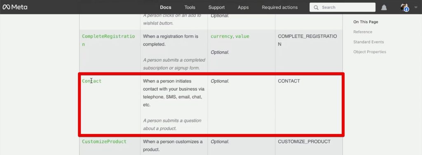Image resolution: width=422 pixels, height=155 pixels.
Task: Click Optional in the Contact row
Action: click(220, 81)
